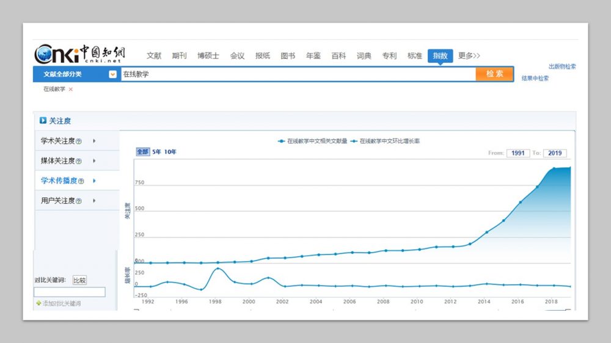Select the 5年 time range option
This screenshot has width=611, height=343.
pyautogui.click(x=156, y=152)
